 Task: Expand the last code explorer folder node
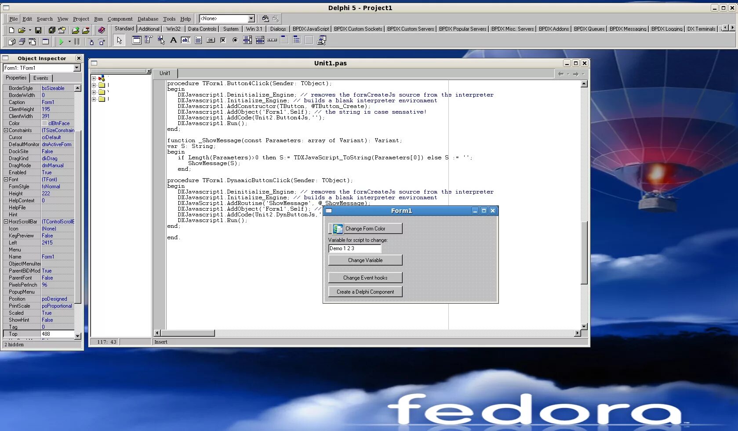pyautogui.click(x=94, y=99)
